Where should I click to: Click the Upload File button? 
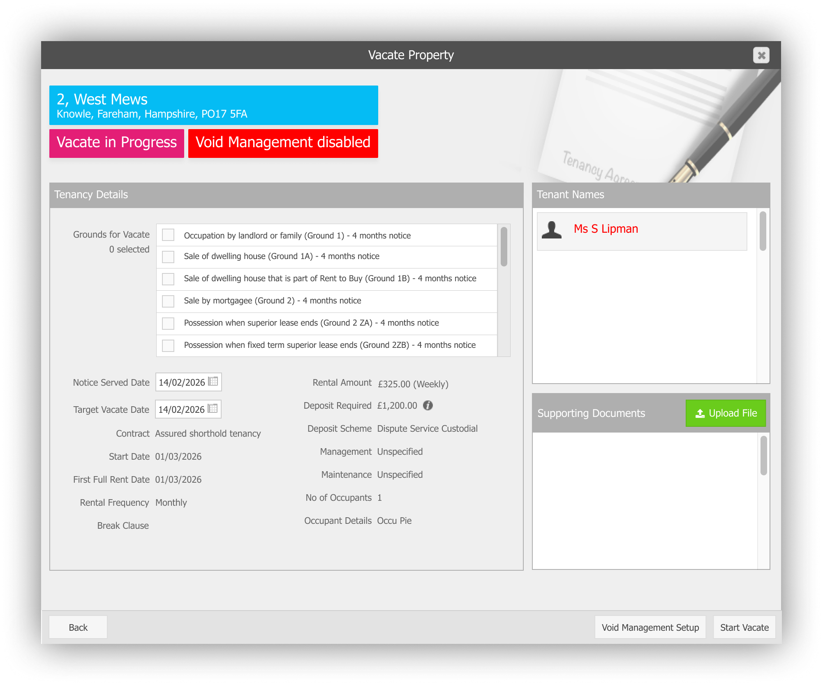click(726, 413)
